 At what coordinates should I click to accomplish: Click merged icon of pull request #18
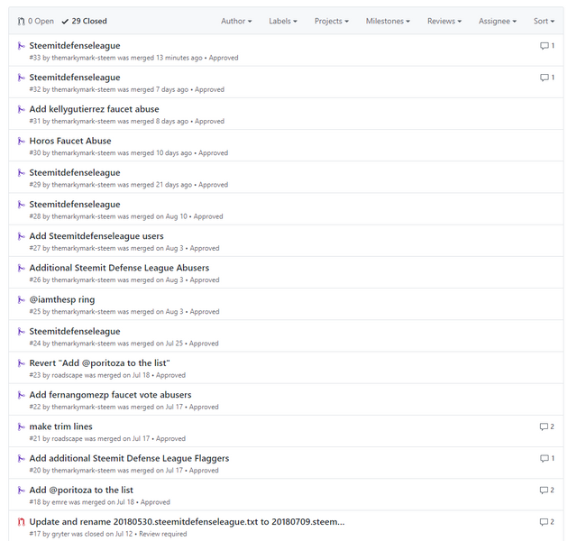tap(22, 491)
